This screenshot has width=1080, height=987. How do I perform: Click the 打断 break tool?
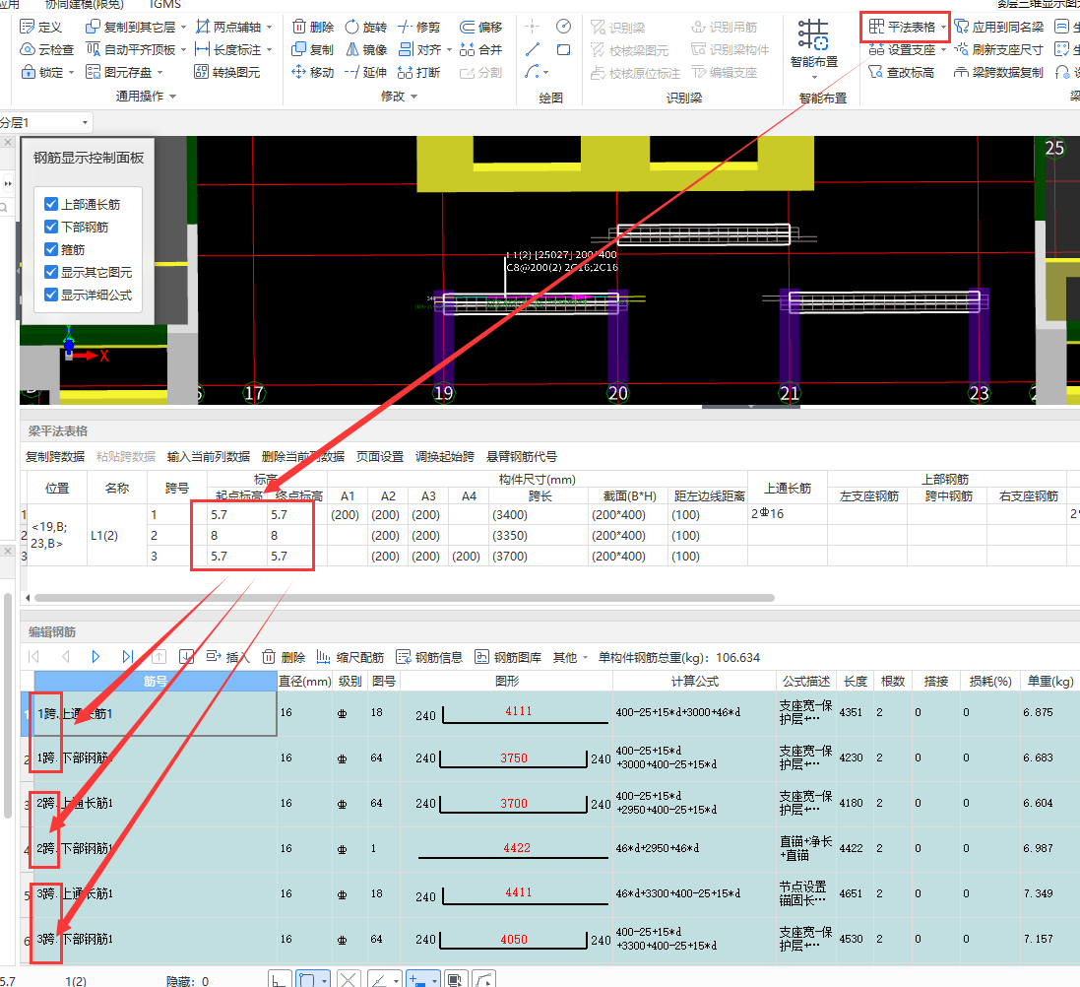point(419,72)
